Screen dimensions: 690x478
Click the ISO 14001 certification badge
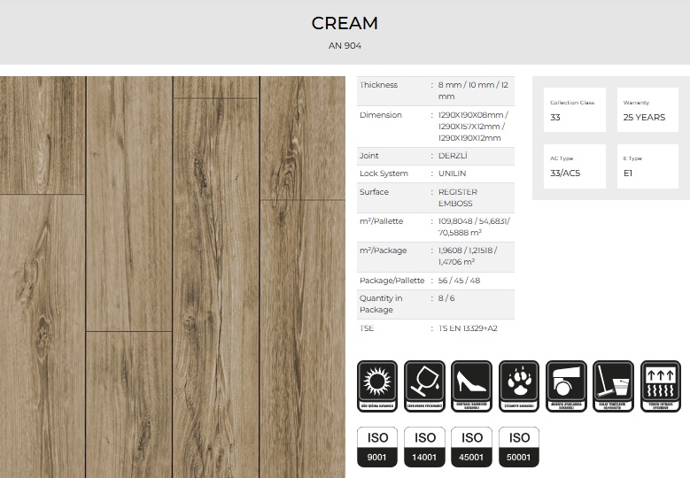(424, 447)
